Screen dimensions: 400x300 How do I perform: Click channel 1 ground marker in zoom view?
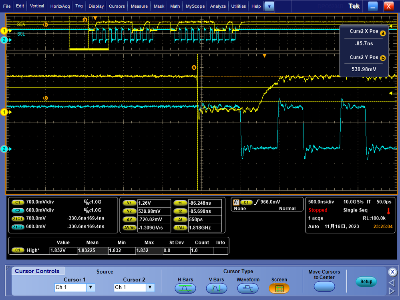coord(6,112)
